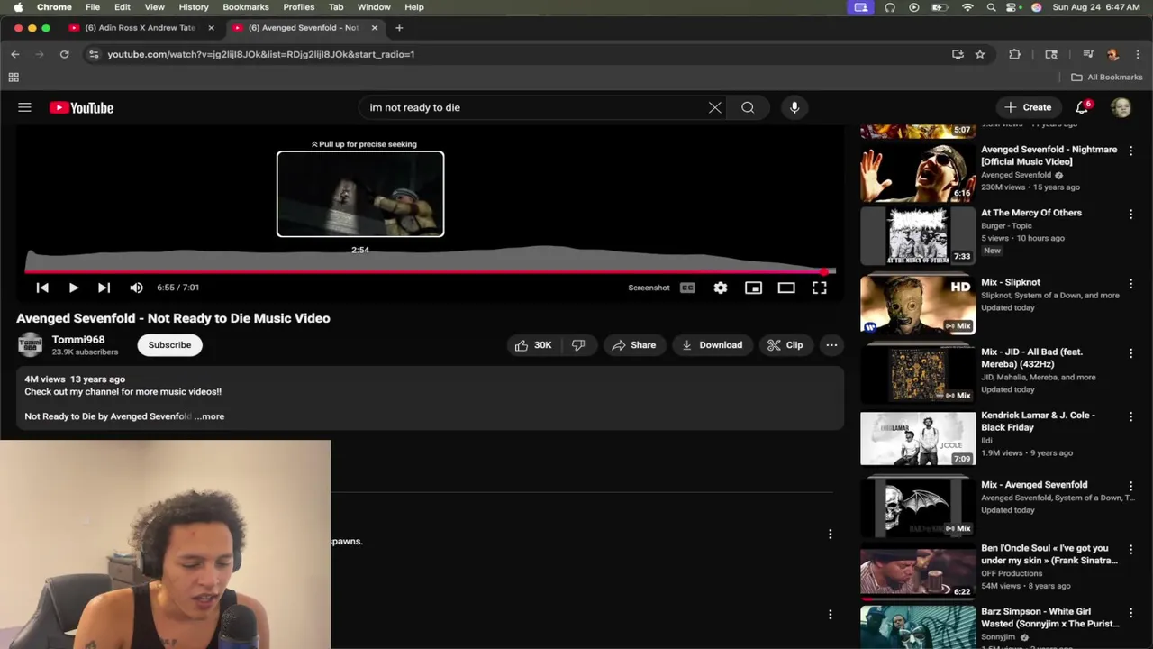Open options for Barz Simpson video
This screenshot has width=1153, height=649.
1130,613
